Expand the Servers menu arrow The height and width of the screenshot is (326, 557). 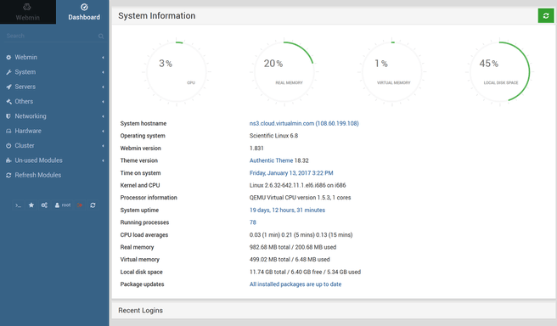(103, 87)
